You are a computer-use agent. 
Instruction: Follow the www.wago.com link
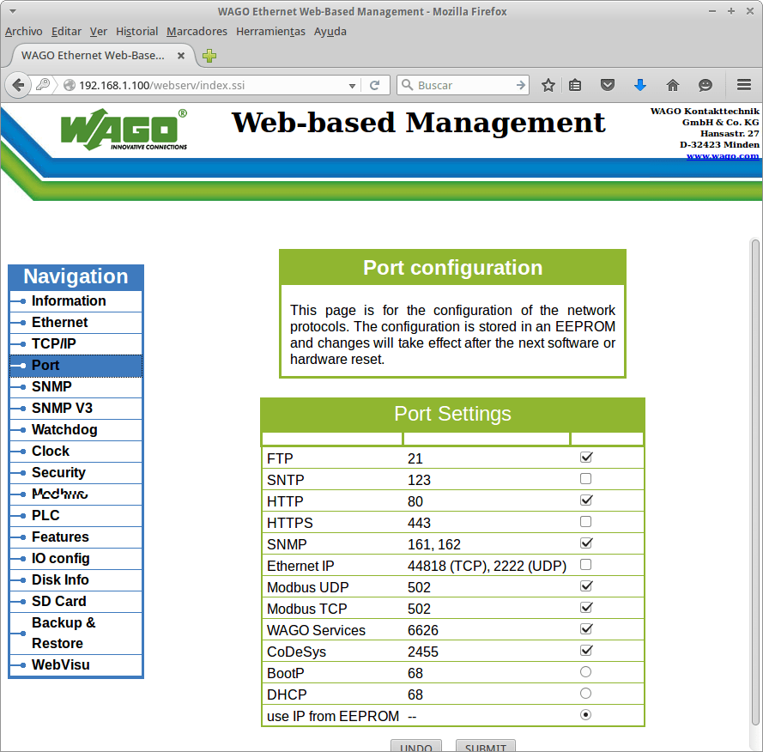click(722, 155)
